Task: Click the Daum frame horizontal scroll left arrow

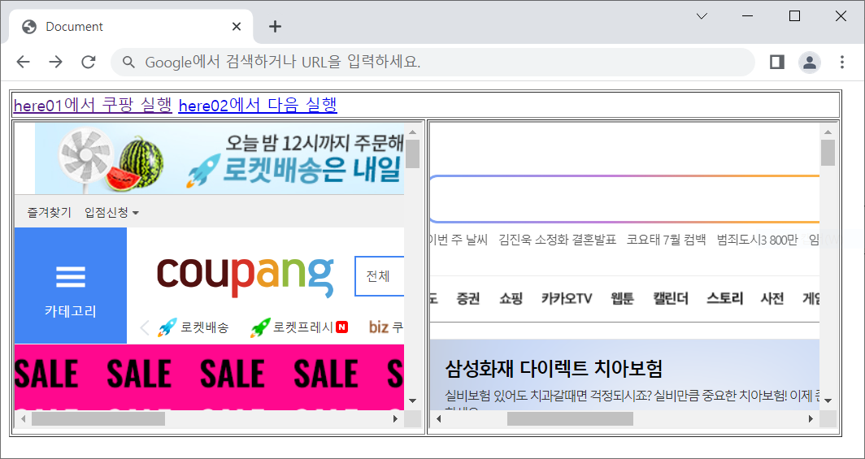Action: (438, 418)
